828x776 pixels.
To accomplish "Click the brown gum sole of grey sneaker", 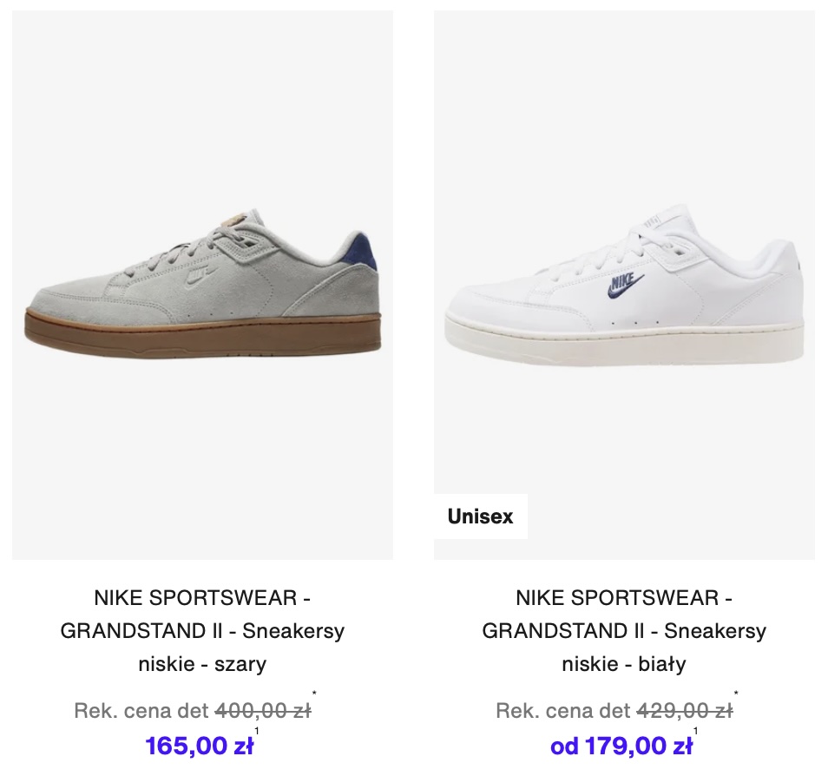I will (x=202, y=334).
